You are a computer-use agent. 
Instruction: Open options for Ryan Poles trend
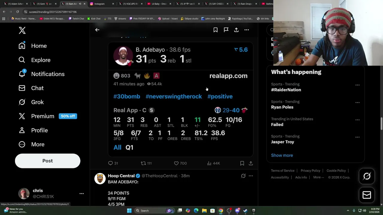[357, 102]
